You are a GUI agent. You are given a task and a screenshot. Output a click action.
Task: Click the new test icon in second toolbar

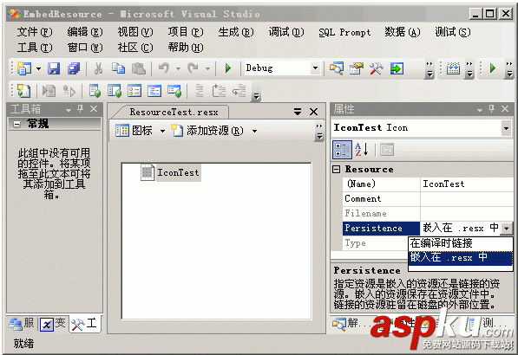point(23,91)
